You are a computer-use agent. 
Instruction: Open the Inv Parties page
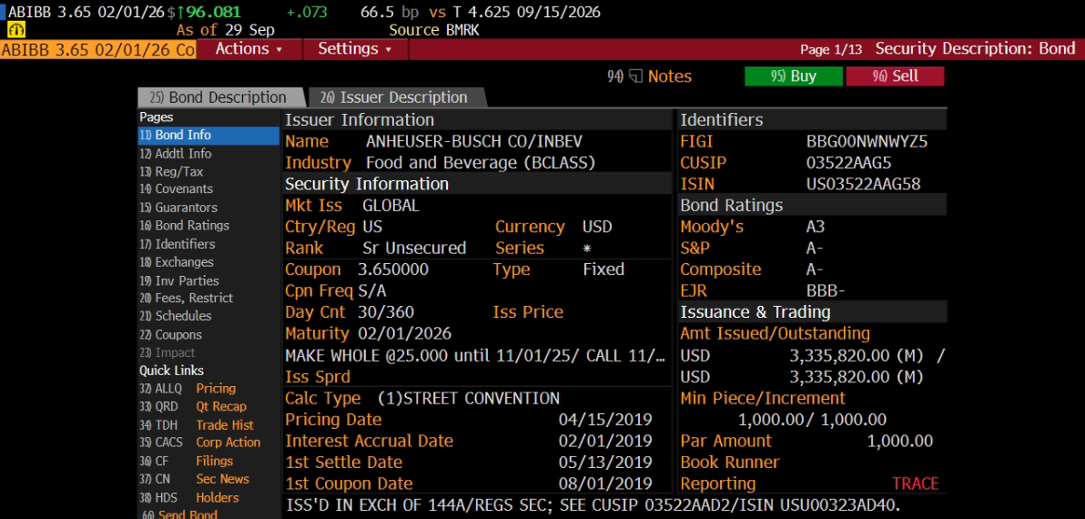179,281
